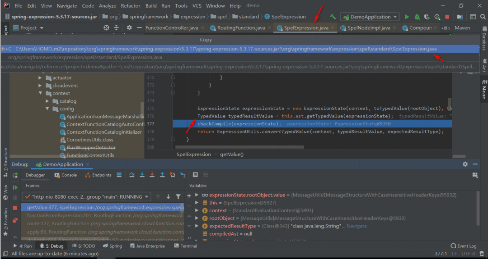488x259 pixels.
Task: Hide the Project tool window
Action: 139,27
